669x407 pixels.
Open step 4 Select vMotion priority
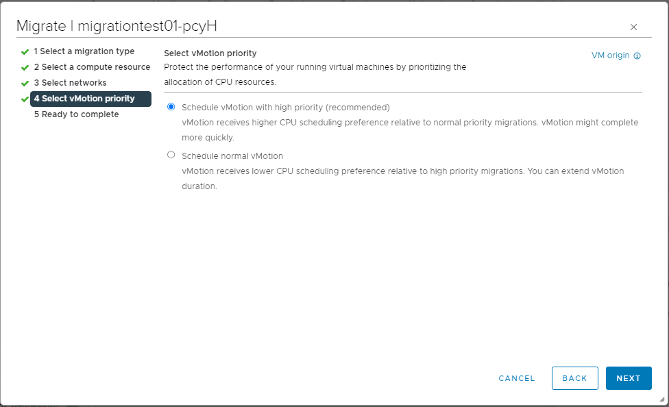(91, 99)
